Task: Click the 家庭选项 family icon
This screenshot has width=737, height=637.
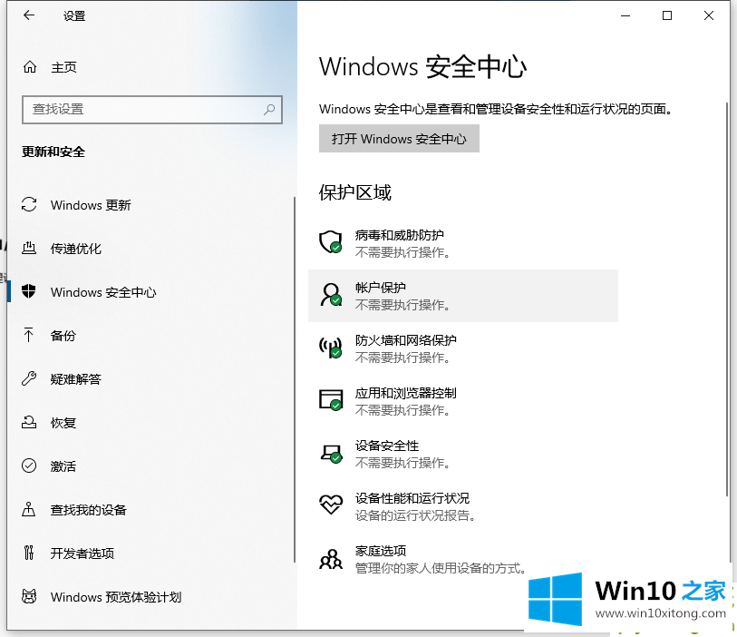Action: pos(331,559)
